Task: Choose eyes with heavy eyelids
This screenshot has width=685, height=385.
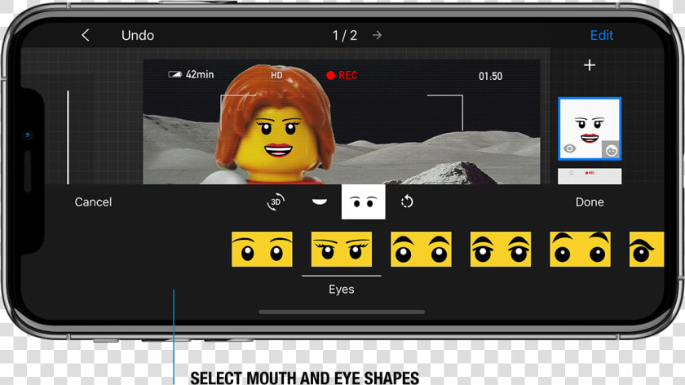Action: 501,249
